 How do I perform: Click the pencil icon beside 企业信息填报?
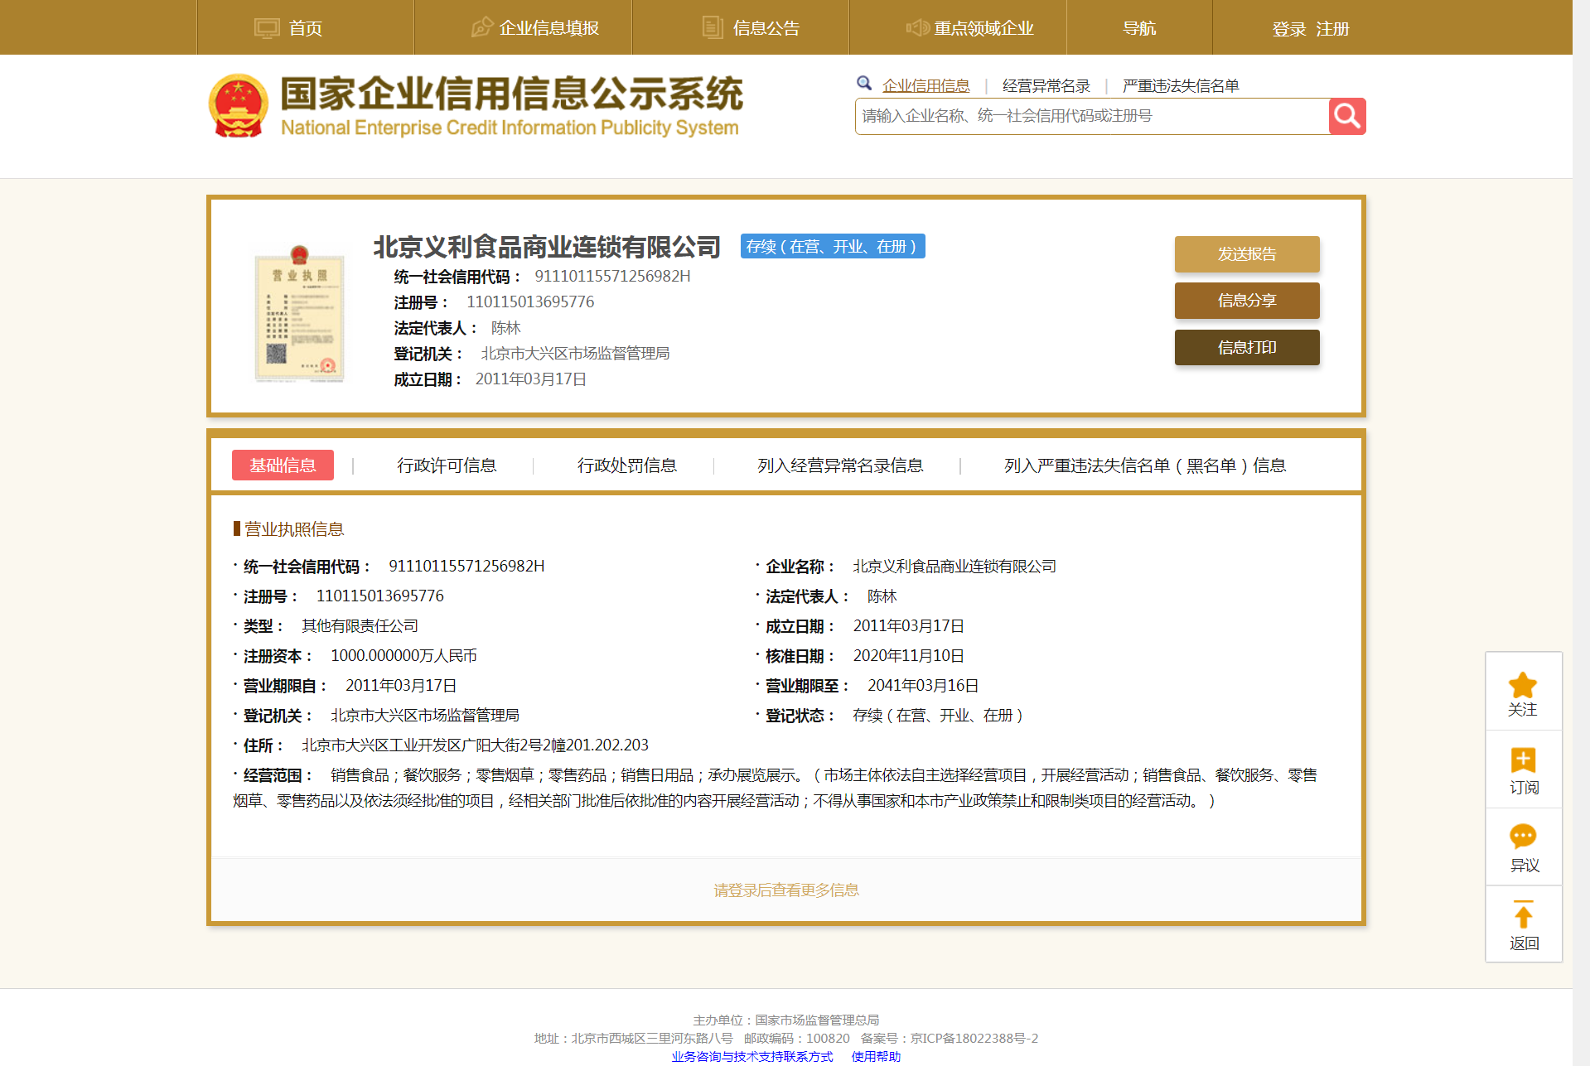point(482,27)
